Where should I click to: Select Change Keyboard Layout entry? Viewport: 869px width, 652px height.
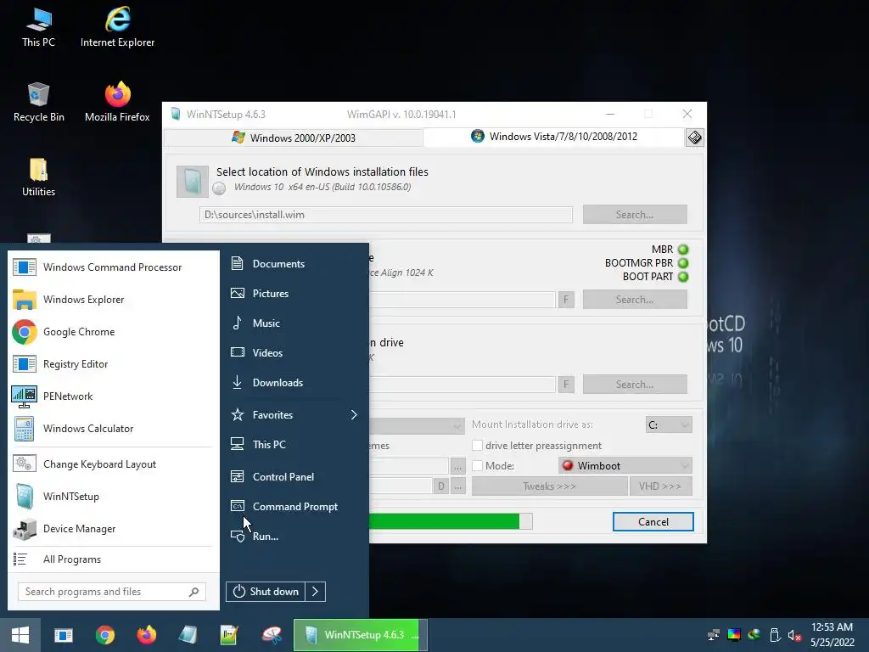click(111, 464)
